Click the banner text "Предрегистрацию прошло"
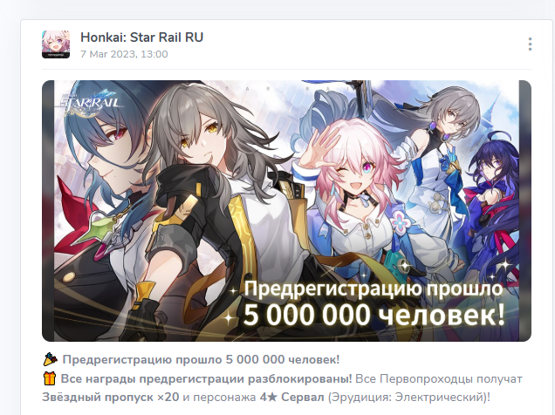This screenshot has height=415, width=555. [373, 289]
